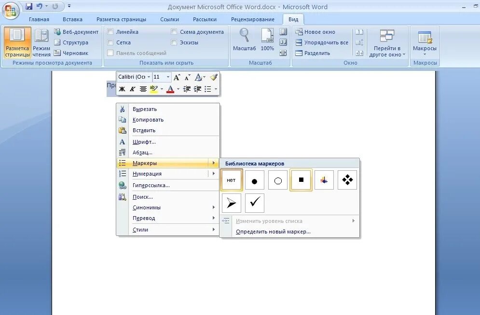480x315 pixels.
Task: Undo the last action
Action: (39, 6)
